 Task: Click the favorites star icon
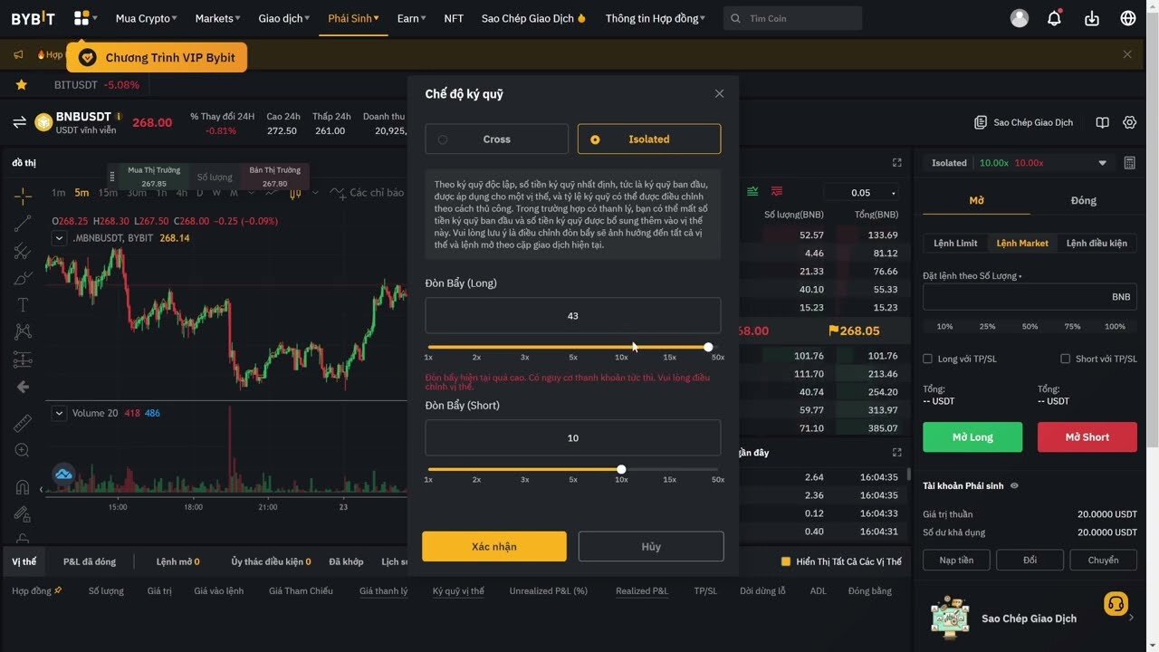click(x=22, y=84)
